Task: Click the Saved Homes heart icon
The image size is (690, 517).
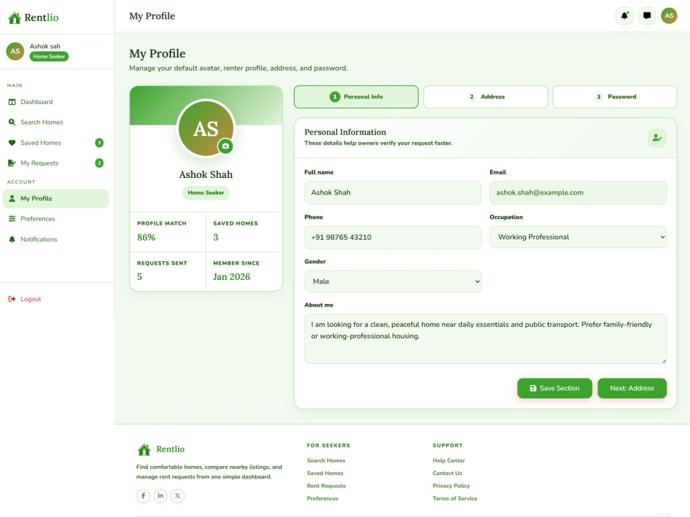Action: point(12,143)
